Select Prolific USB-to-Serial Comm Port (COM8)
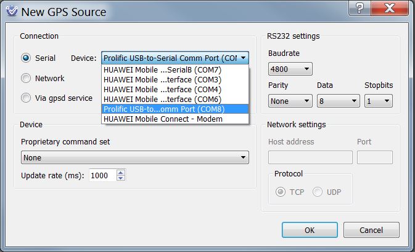415x252 pixels. [x=162, y=109]
